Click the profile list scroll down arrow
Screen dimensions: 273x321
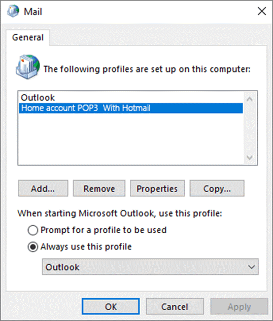250,157
